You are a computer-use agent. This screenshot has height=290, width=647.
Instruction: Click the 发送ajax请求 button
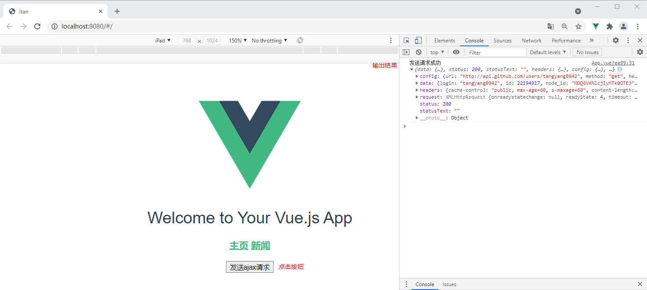250,267
